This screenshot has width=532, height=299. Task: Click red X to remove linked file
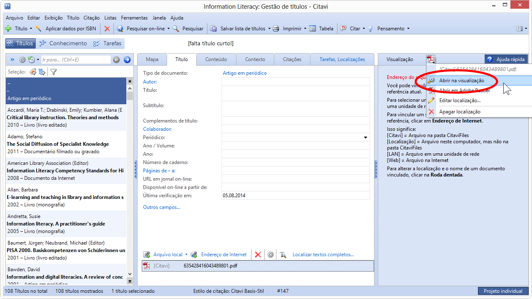pos(258,255)
